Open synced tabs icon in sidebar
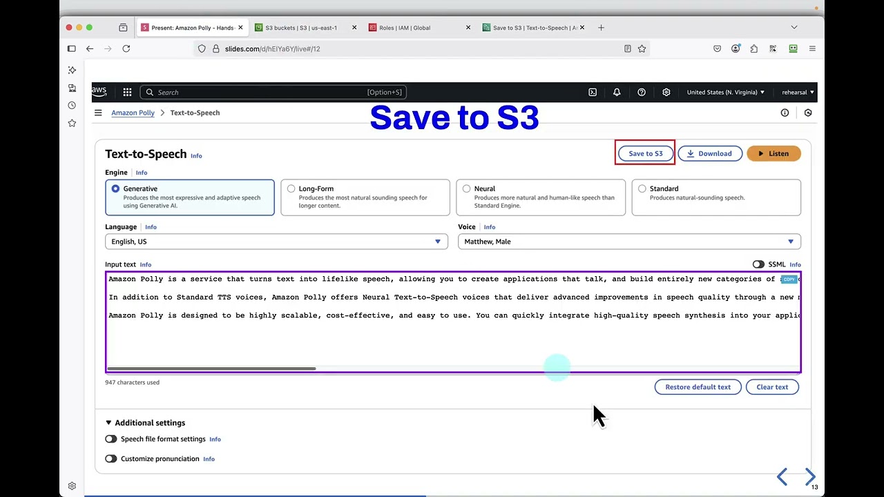Screen dimensions: 884x497 pos(72,88)
